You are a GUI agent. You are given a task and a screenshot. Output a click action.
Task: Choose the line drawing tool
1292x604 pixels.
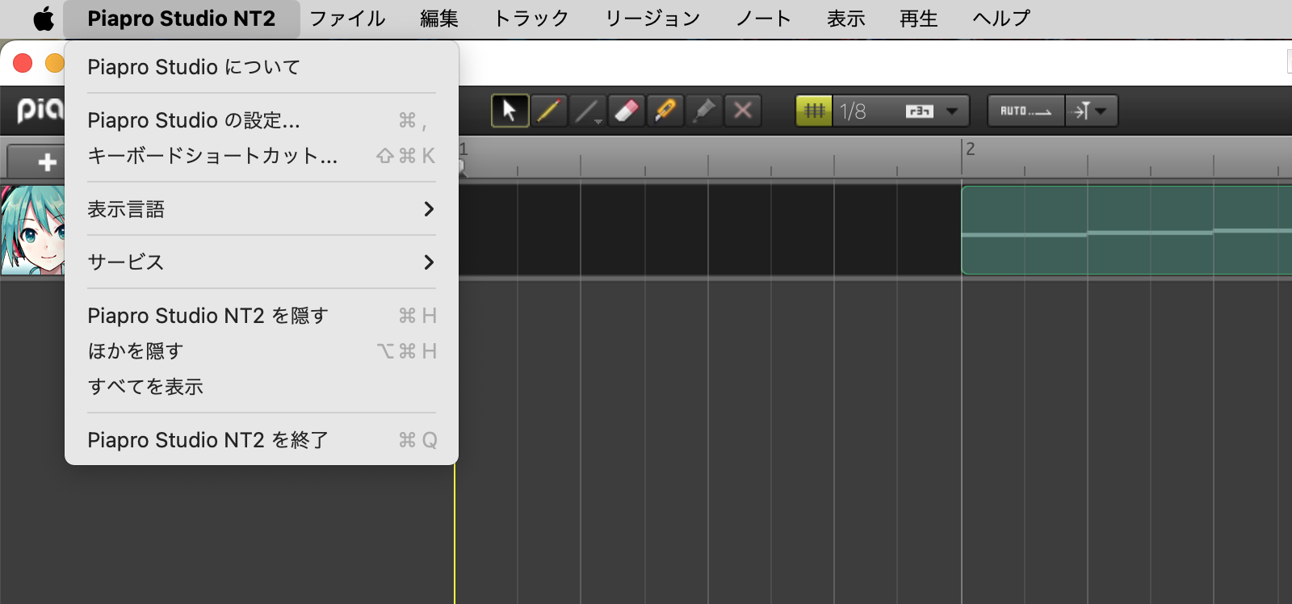pos(587,111)
